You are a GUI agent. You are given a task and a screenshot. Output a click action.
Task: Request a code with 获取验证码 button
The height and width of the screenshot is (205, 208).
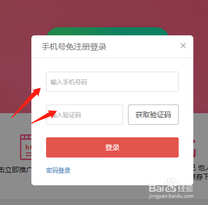coord(153,115)
